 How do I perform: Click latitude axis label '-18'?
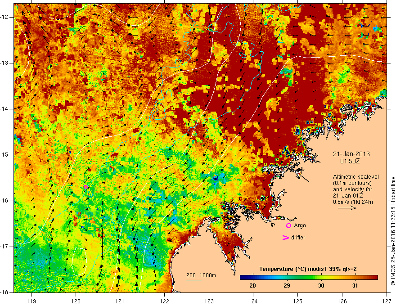point(4,292)
